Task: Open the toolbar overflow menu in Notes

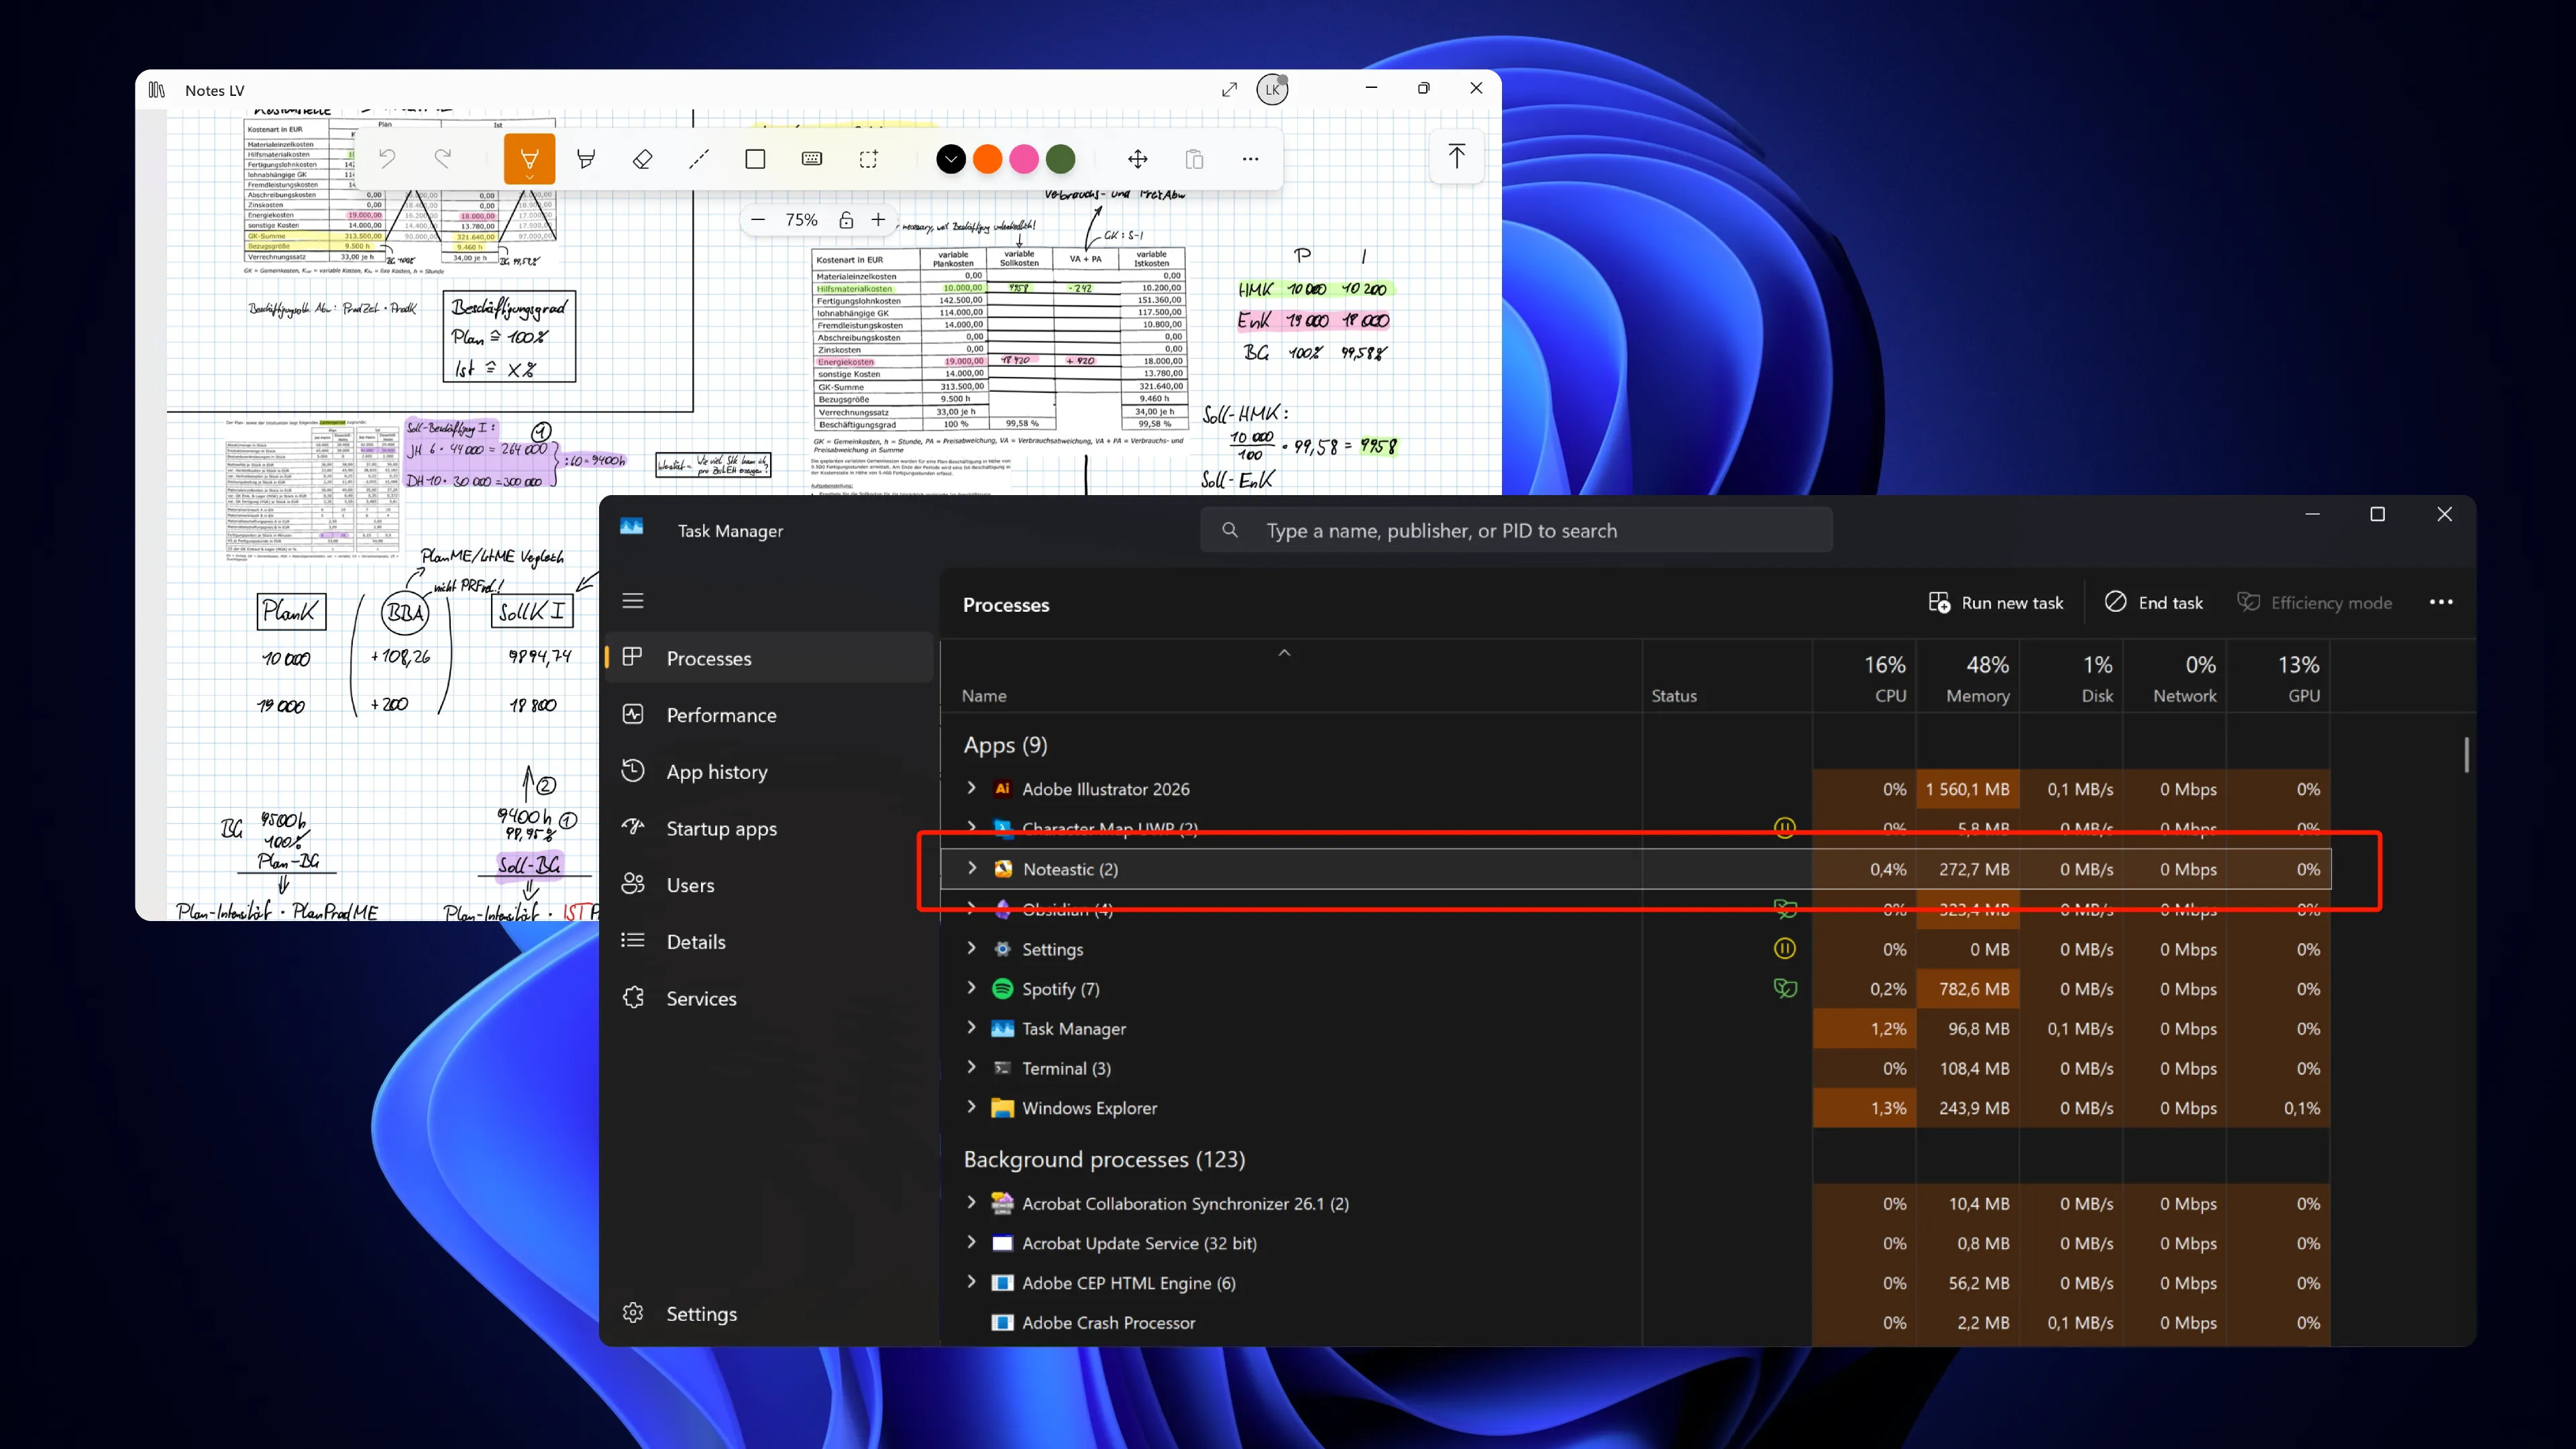Action: point(1250,159)
